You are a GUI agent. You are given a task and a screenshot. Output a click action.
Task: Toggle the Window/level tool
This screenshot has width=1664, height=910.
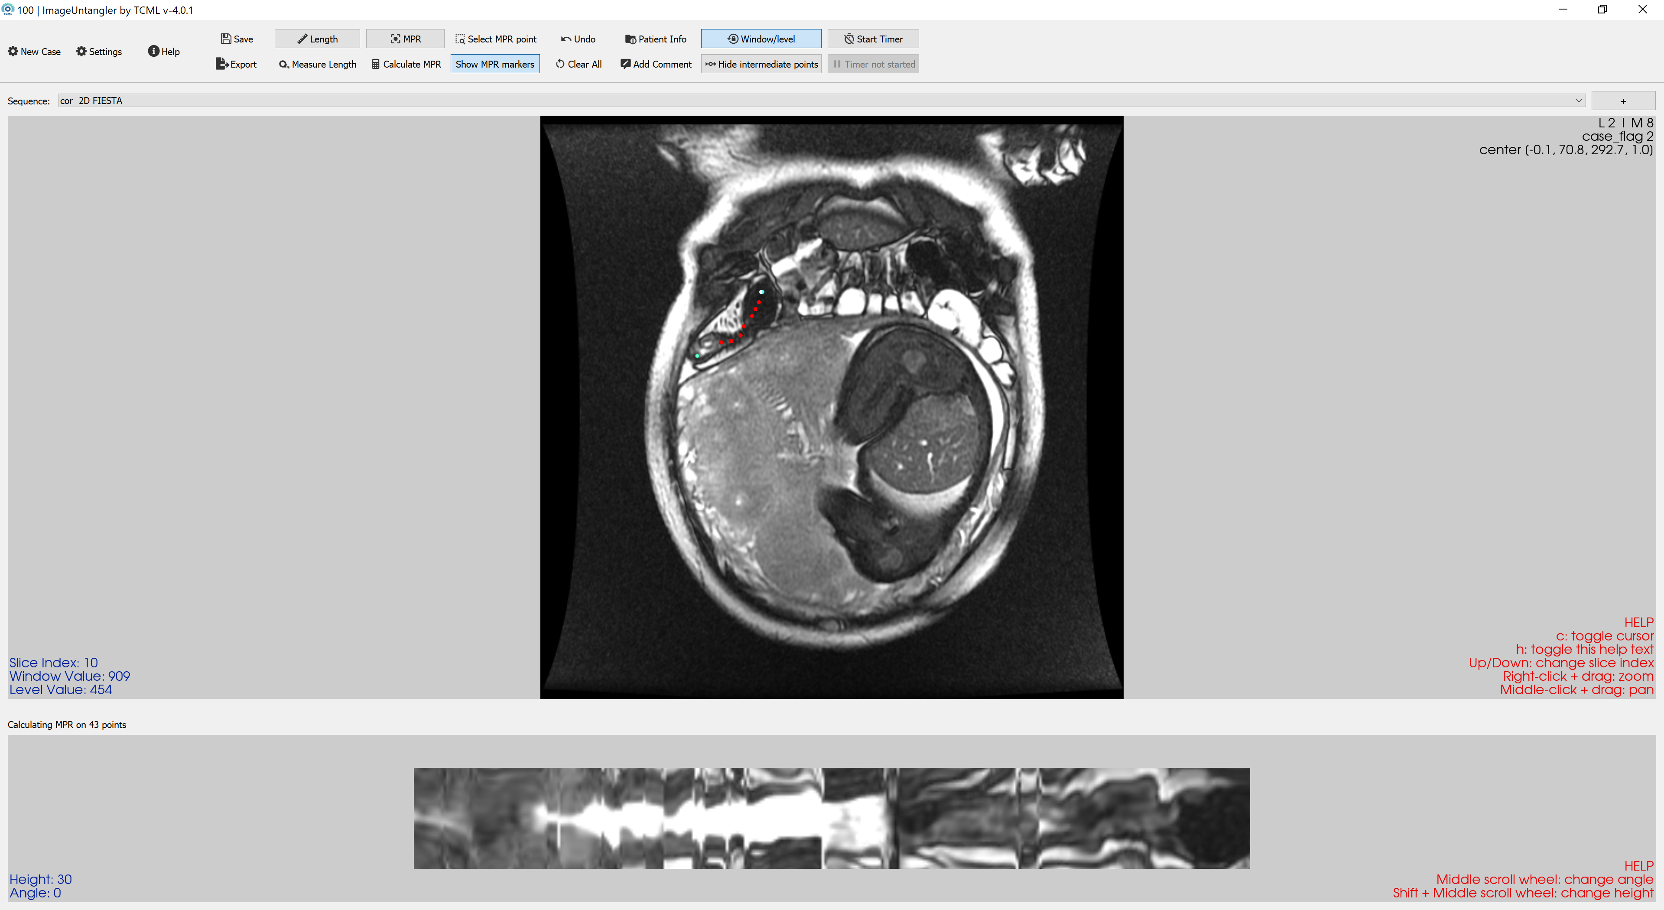click(x=761, y=39)
